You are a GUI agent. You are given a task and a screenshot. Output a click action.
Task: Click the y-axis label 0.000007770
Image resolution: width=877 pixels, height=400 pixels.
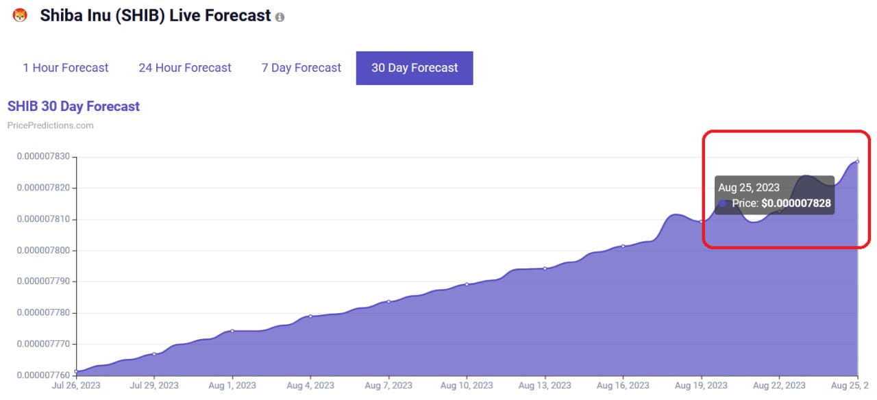[x=43, y=344]
